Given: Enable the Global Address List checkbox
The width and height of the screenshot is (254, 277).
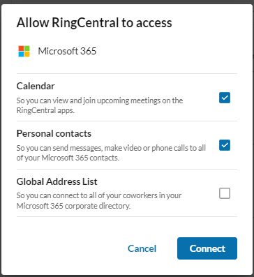Looking at the screenshot, I should click(x=225, y=193).
